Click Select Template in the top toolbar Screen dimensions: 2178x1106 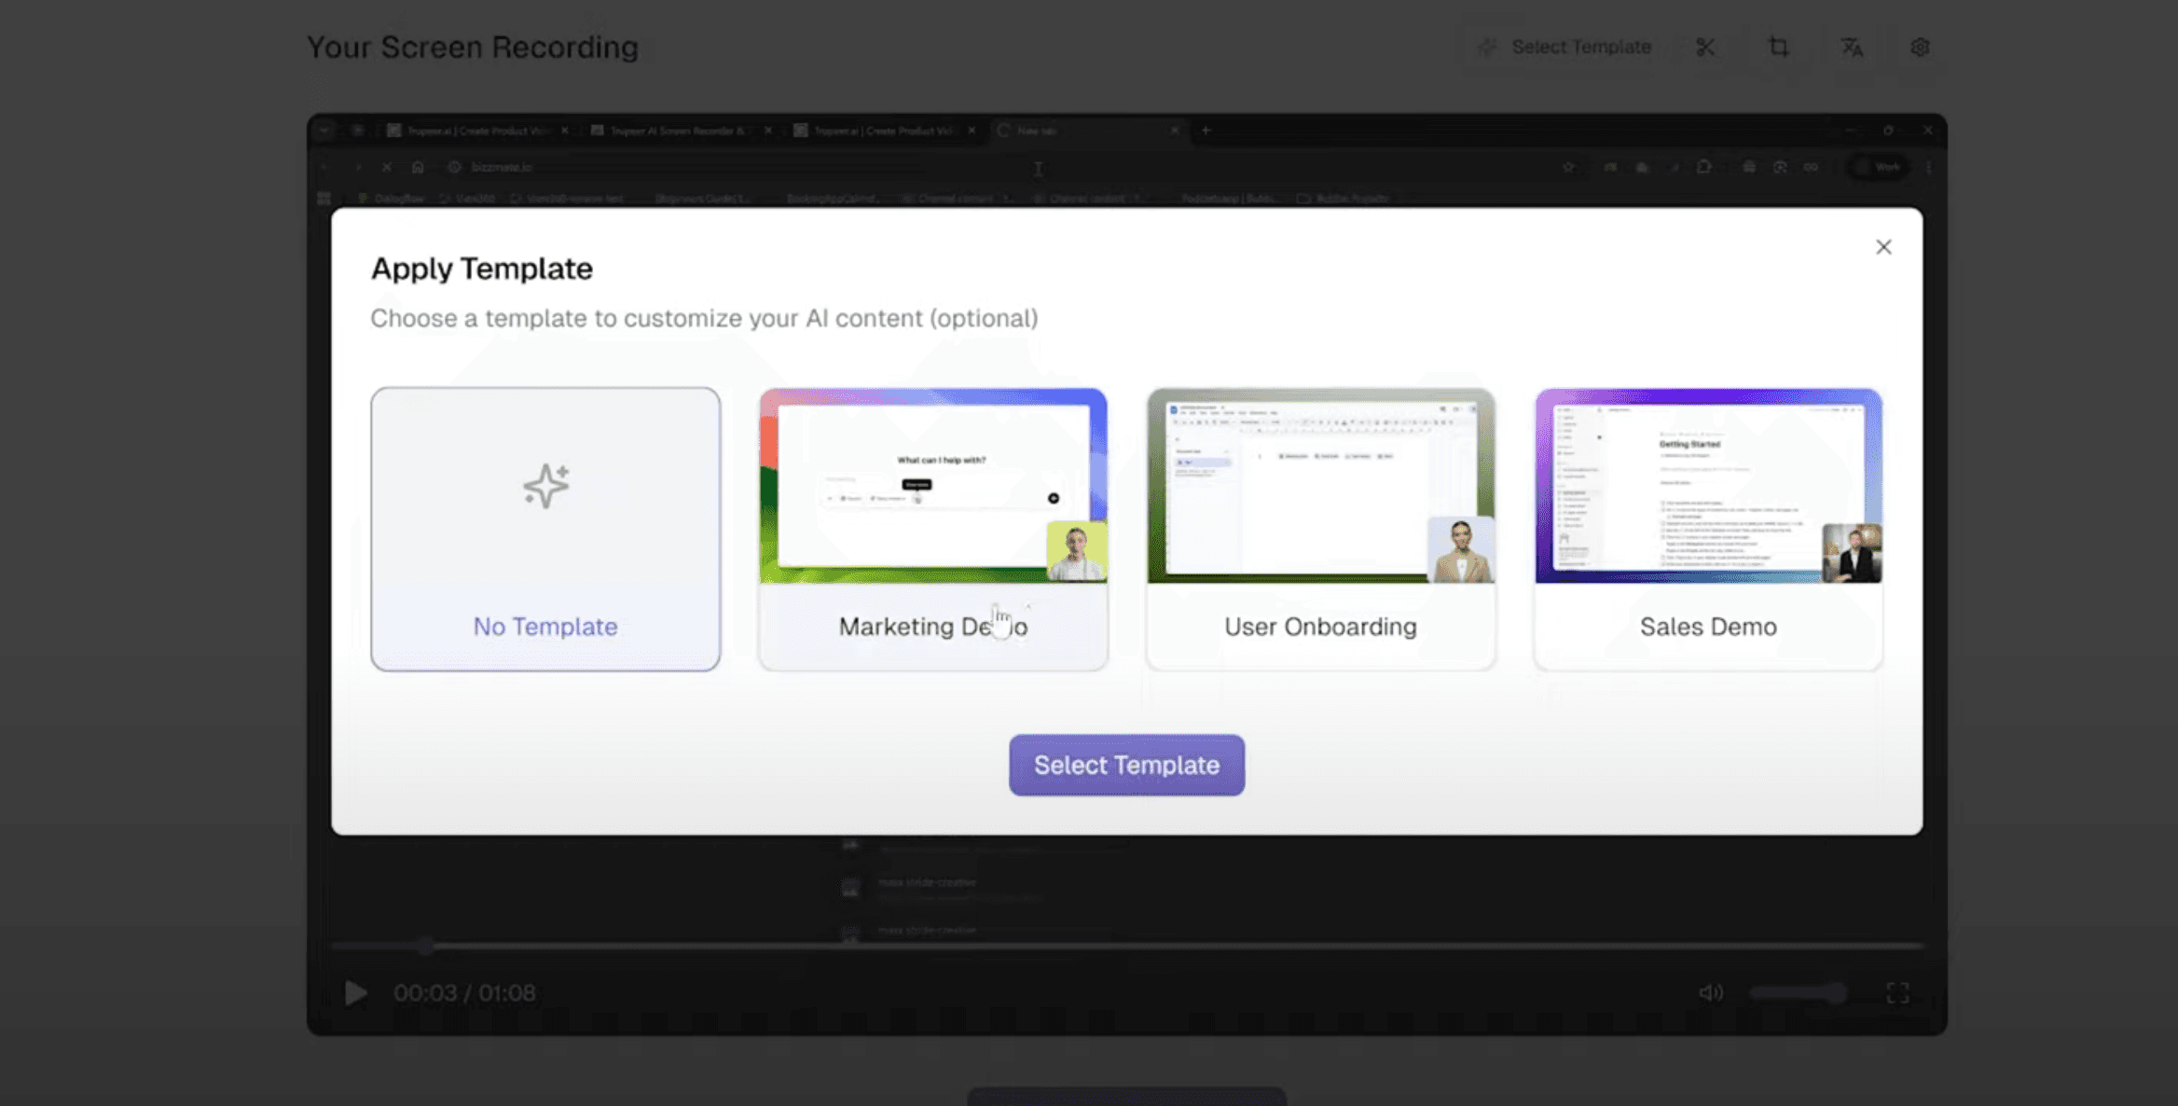(x=1581, y=47)
